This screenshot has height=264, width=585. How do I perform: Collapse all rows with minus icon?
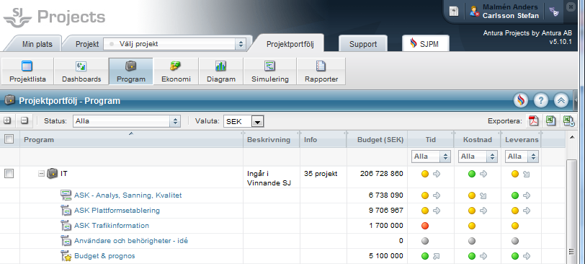click(x=24, y=120)
